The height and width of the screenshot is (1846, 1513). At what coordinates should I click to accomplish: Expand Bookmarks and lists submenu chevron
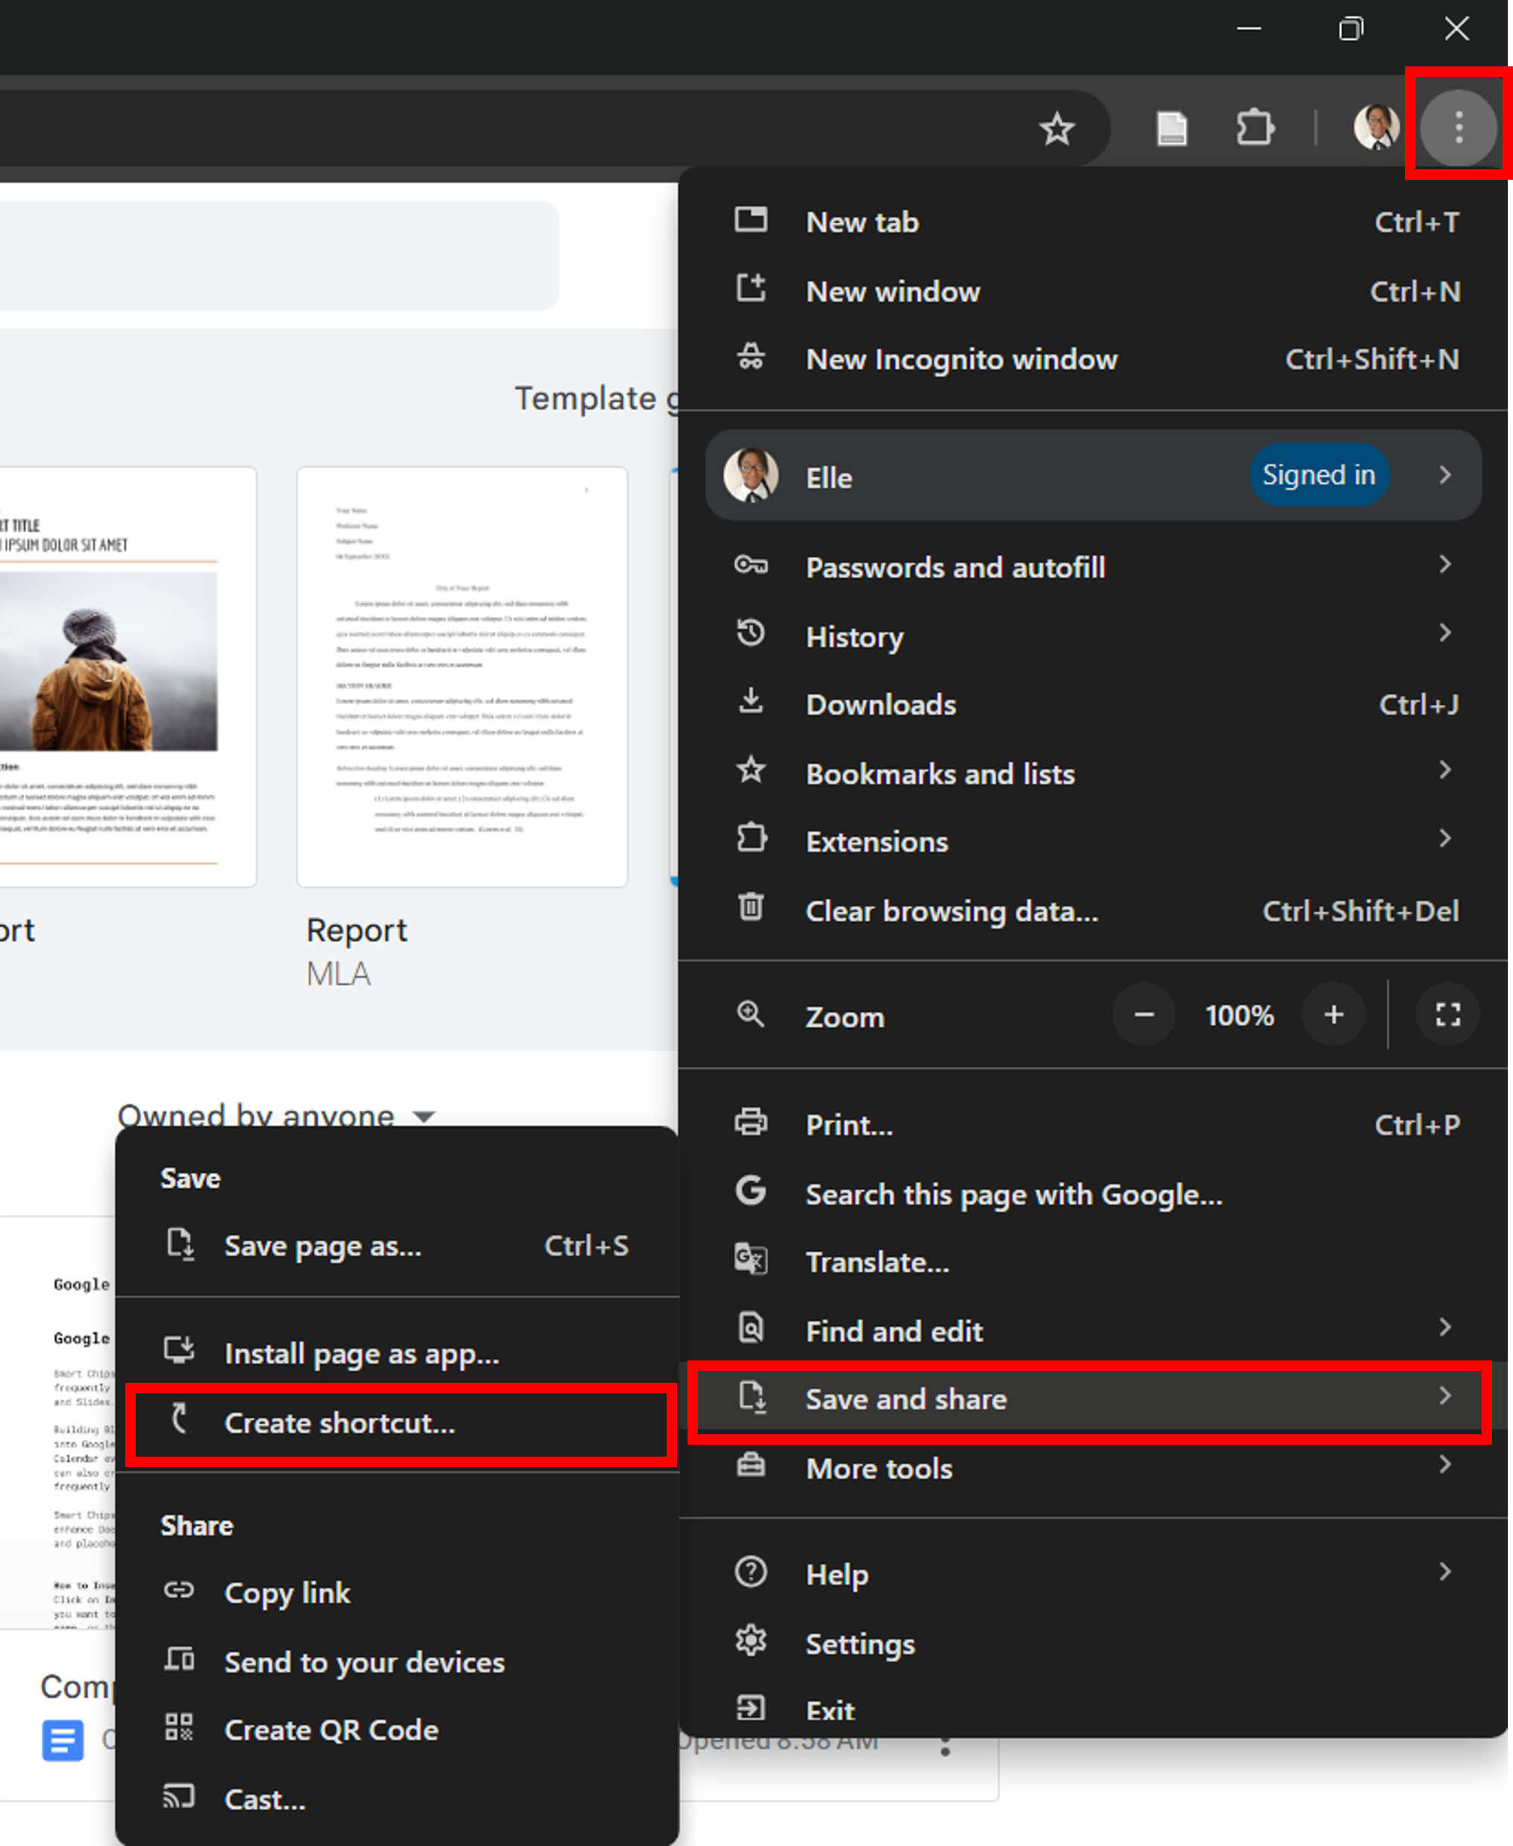click(1445, 770)
